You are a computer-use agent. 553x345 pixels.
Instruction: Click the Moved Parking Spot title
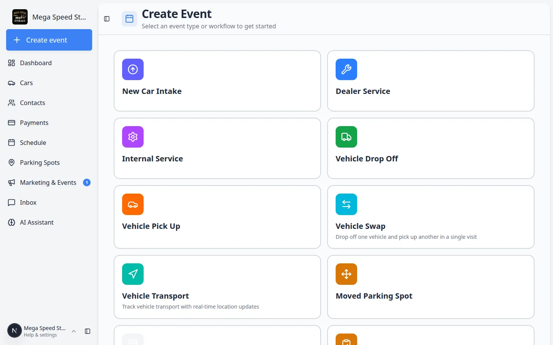[x=374, y=296]
